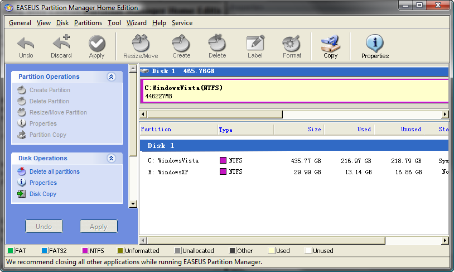Viewport: 454px width, 272px height.
Task: Select the C:WindowsVista partition block in disk map
Action: coord(294,91)
